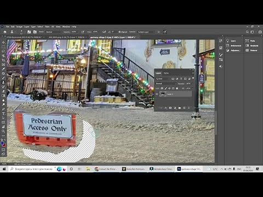Open the layer Opacity dropdown arrow
This screenshot has width=263, height=197.
(192, 84)
